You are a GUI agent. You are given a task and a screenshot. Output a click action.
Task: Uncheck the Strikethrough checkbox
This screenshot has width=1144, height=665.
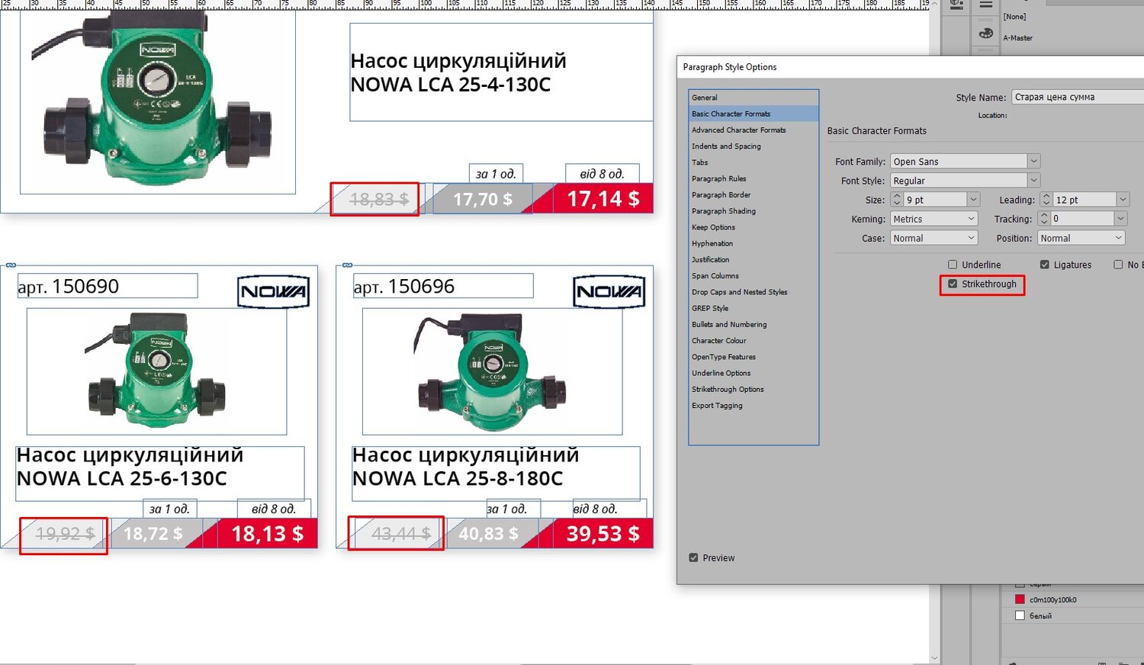tap(953, 284)
